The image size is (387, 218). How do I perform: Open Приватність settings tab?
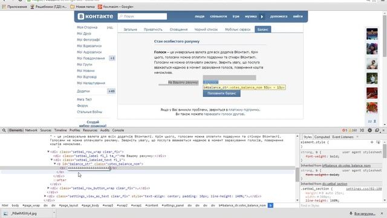coord(153,30)
